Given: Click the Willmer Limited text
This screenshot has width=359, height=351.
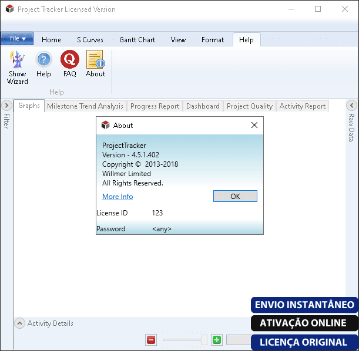Looking at the screenshot, I should coord(126,174).
